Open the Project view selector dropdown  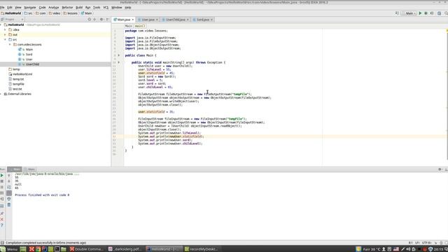coord(13,20)
